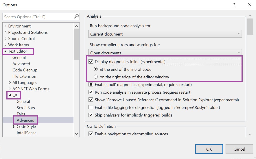This screenshot has height=159, width=256.
Task: Open IntelliSense under C#
Action: (x=26, y=133)
